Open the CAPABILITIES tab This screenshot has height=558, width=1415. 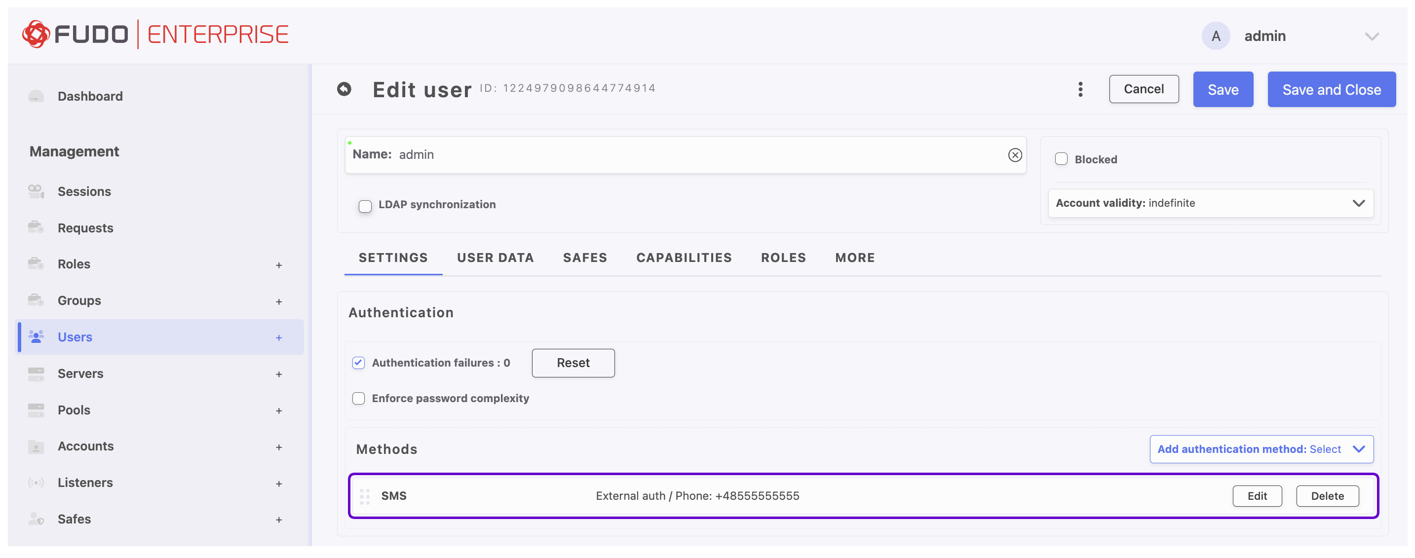coord(684,258)
